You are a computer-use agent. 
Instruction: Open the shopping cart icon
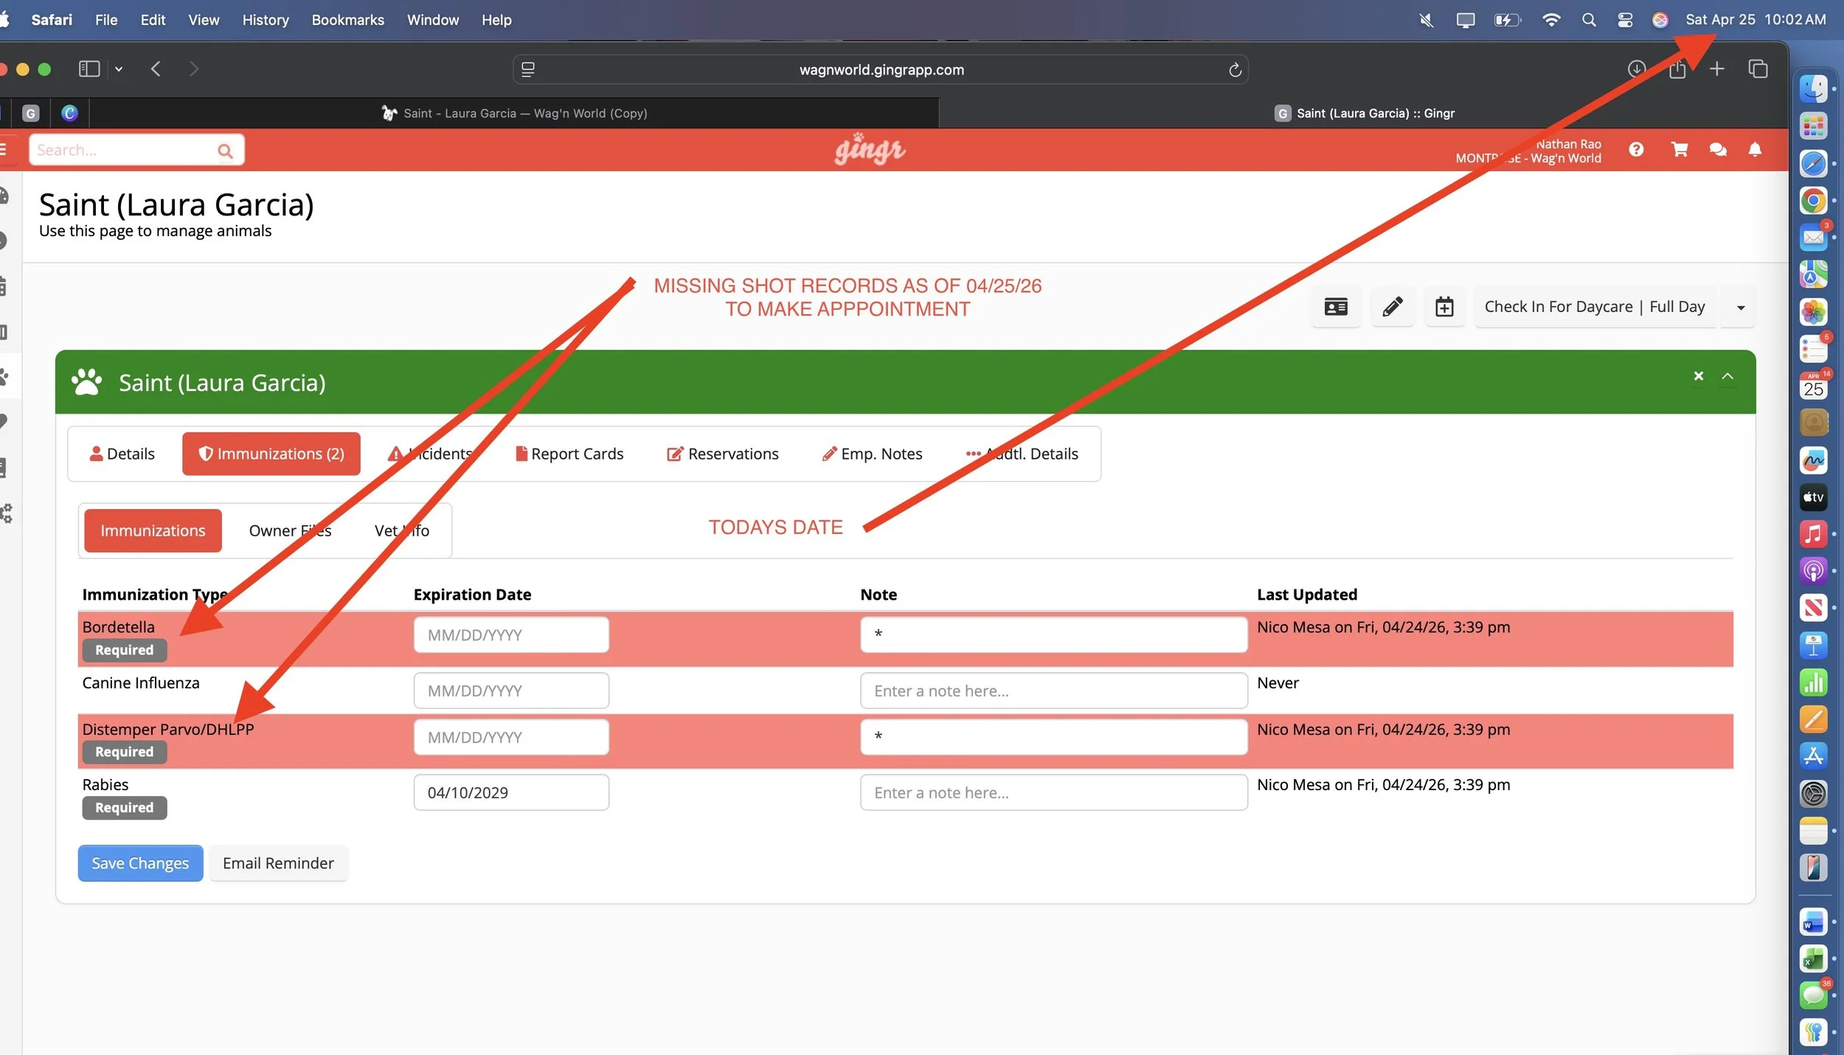coord(1680,150)
